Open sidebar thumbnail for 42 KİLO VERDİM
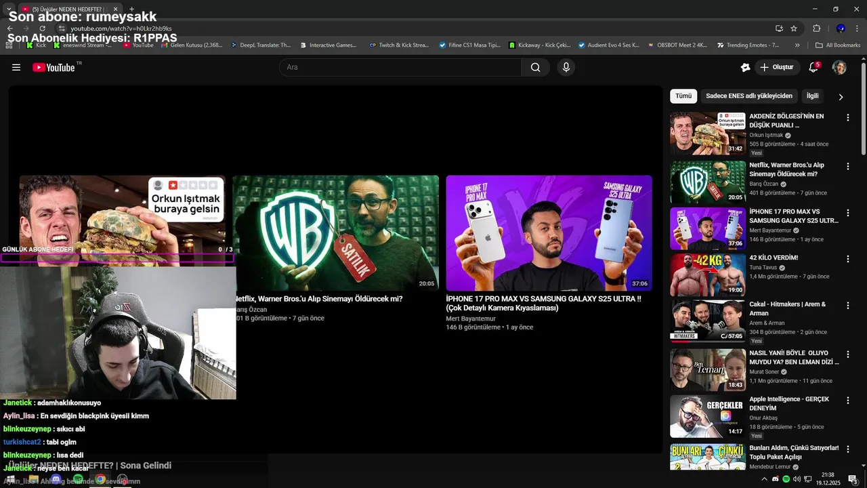 [x=708, y=274]
